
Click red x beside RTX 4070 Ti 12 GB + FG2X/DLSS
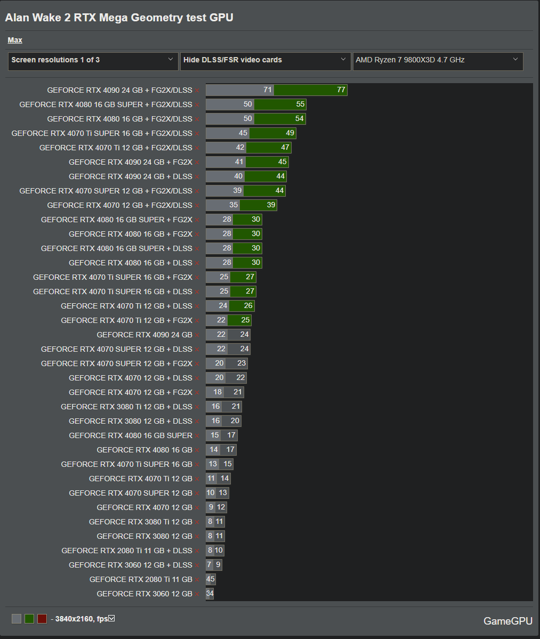tap(197, 148)
